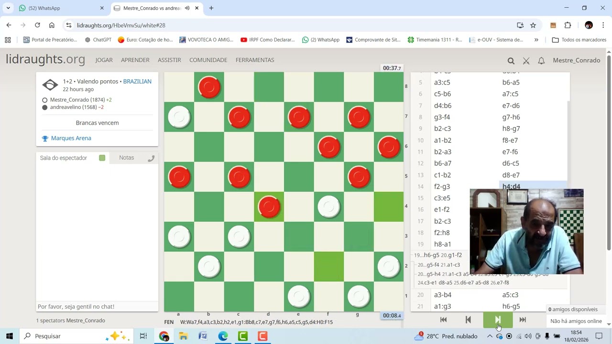The image size is (612, 344).
Task: Click the phone icon in chat panel
Action: [x=151, y=158]
